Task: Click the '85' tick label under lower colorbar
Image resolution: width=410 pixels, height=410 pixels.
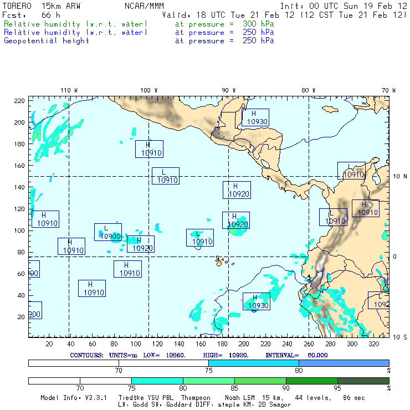Action: pos(234,388)
